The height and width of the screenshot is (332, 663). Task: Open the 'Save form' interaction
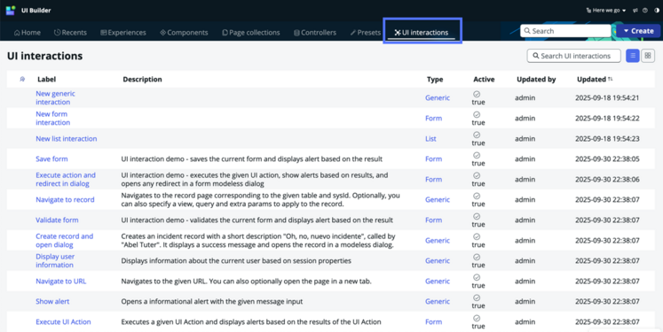[51, 159]
